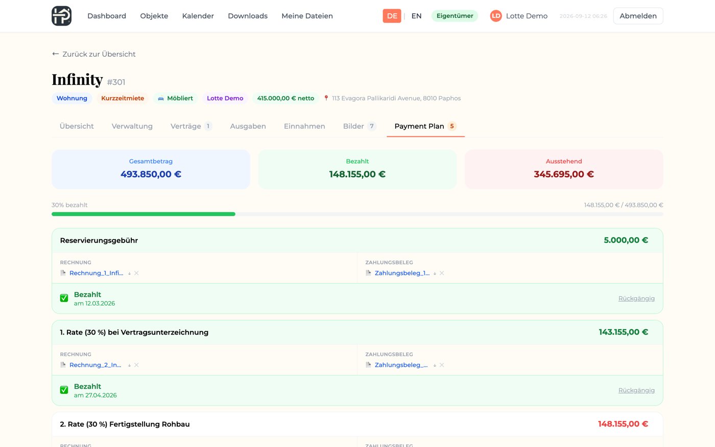Download Zahlungsbeleg_1 file via arrow icon
Image resolution: width=715 pixels, height=447 pixels.
coord(435,273)
